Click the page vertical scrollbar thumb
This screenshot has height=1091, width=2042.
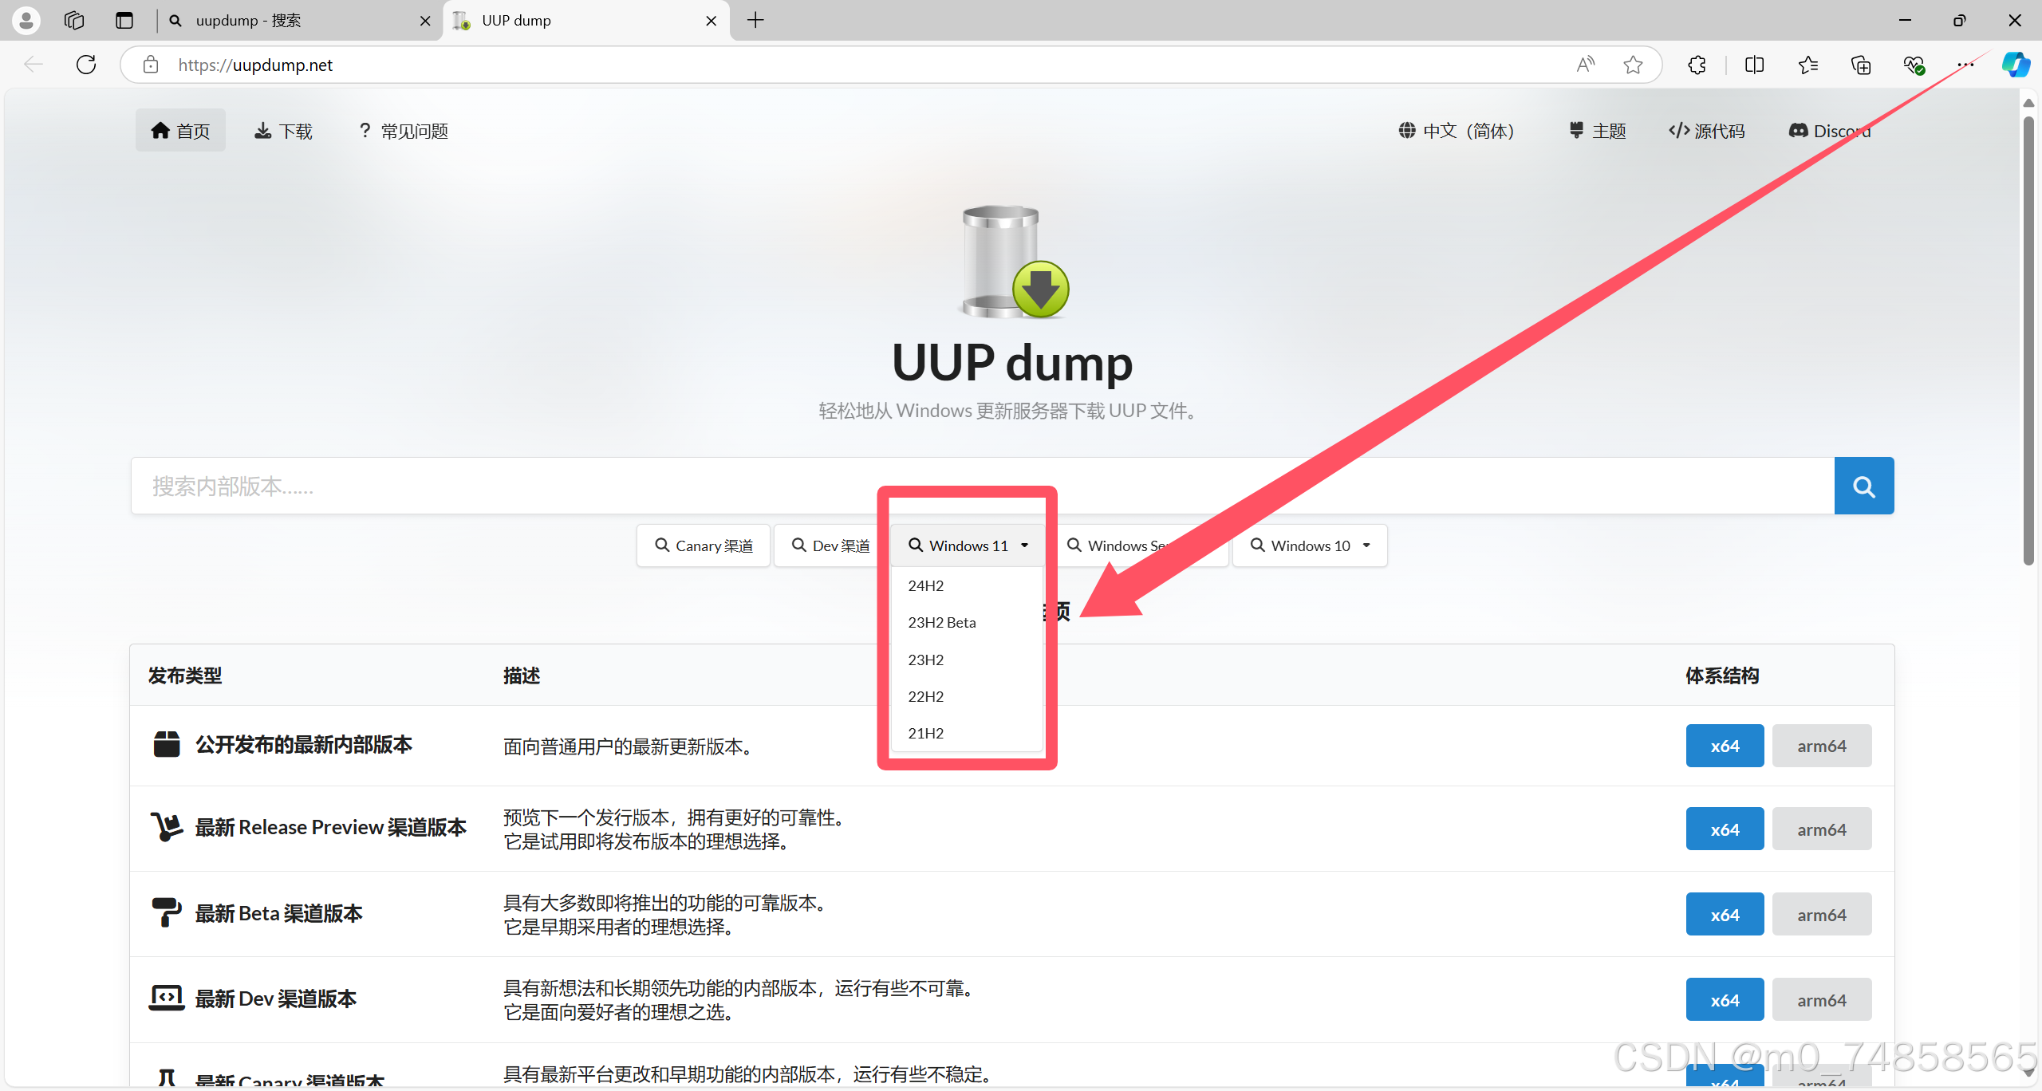(x=2028, y=341)
